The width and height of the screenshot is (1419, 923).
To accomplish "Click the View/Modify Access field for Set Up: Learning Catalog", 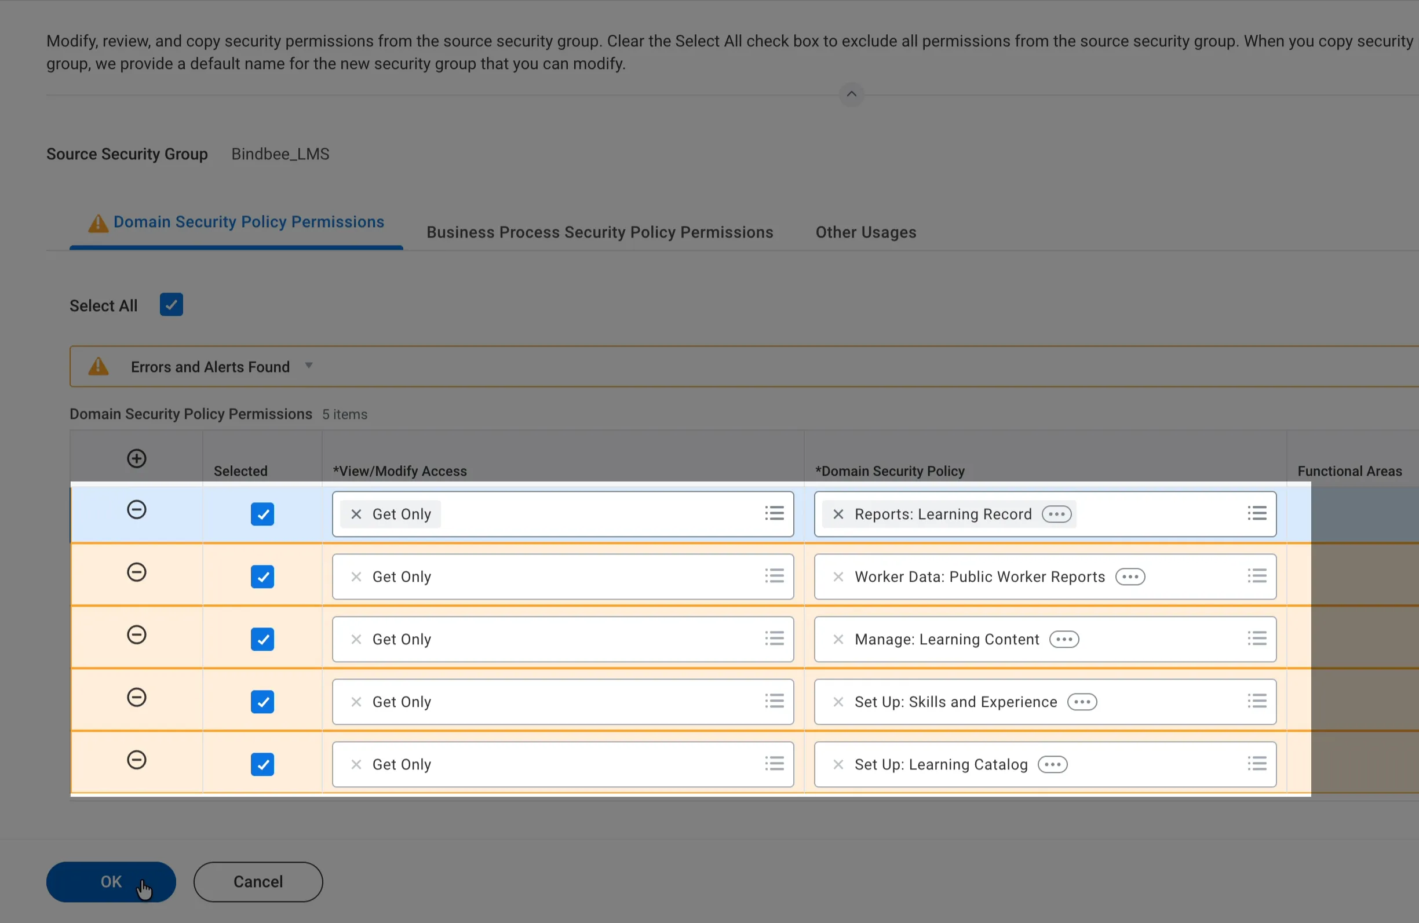I will click(x=563, y=764).
